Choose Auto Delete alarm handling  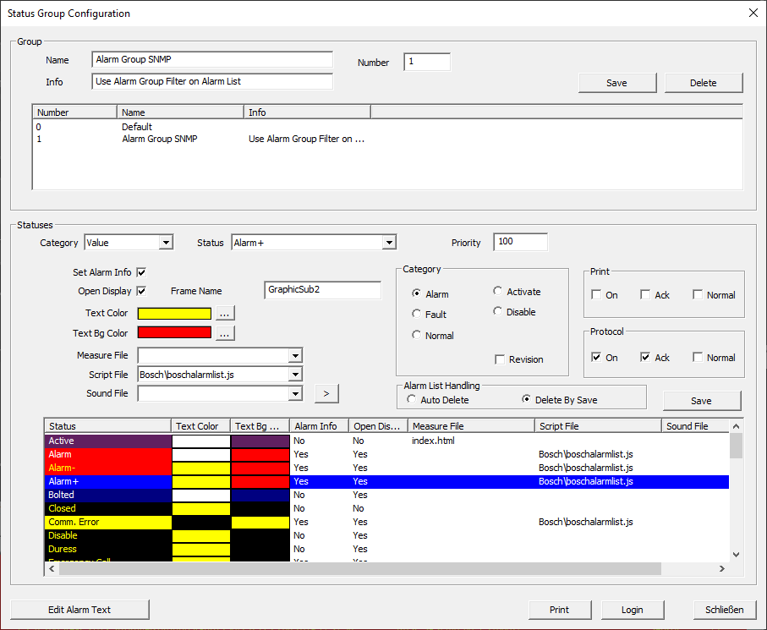click(411, 400)
